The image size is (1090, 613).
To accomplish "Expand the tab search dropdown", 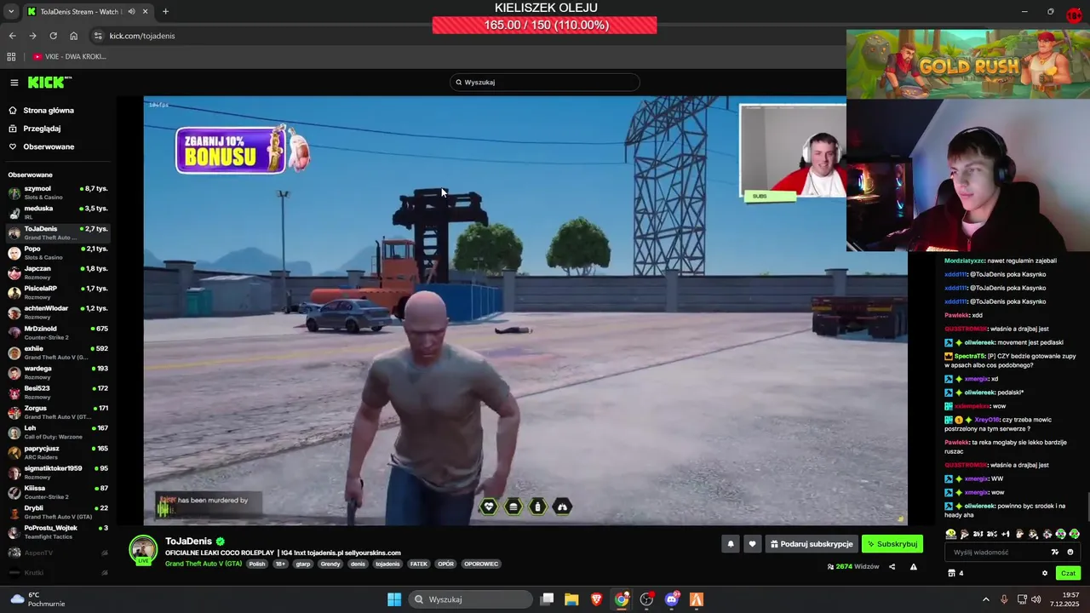I will pyautogui.click(x=10, y=12).
